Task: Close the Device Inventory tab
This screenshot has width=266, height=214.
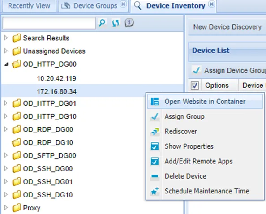Action: pos(211,4)
